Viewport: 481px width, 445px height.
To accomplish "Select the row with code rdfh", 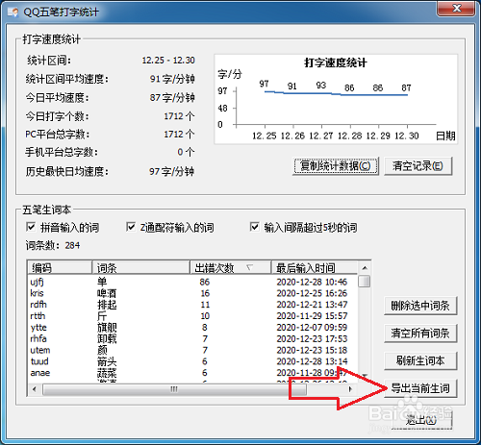I will pyautogui.click(x=192, y=305).
